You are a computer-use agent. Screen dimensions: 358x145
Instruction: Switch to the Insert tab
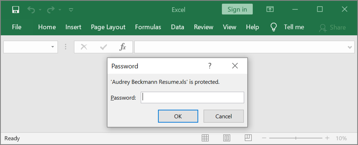pos(73,27)
